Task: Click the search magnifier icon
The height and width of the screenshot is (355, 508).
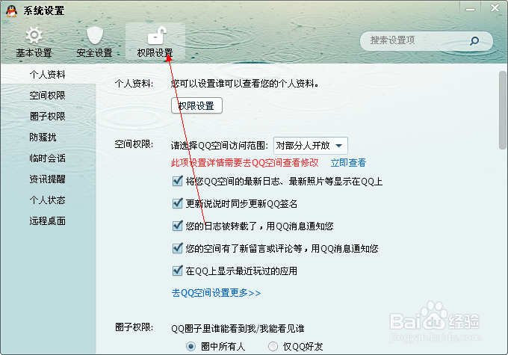Action: (474, 41)
